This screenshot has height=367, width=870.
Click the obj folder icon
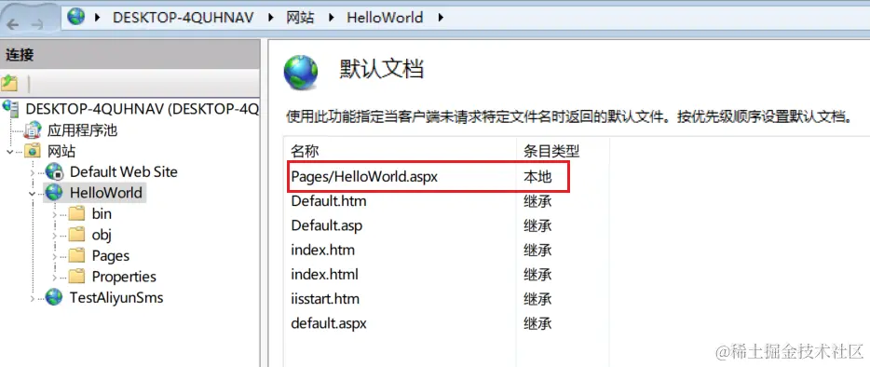click(x=76, y=235)
